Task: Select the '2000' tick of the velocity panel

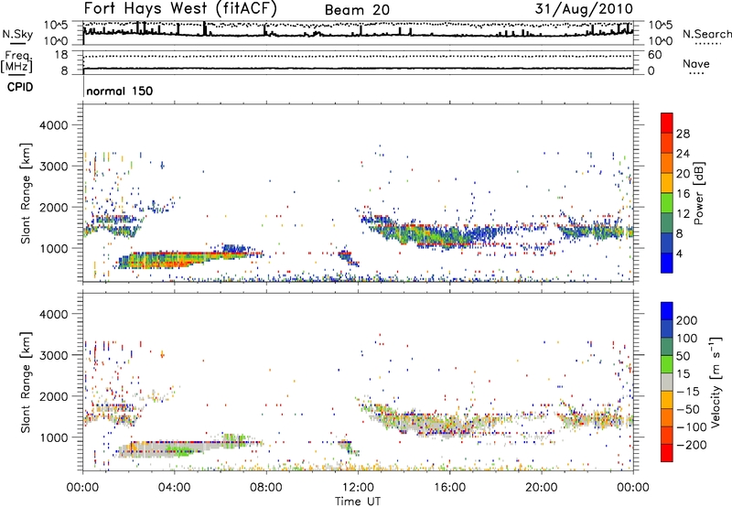Action: click(53, 396)
